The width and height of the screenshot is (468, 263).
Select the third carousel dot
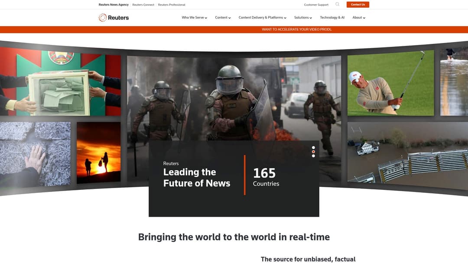click(313, 156)
